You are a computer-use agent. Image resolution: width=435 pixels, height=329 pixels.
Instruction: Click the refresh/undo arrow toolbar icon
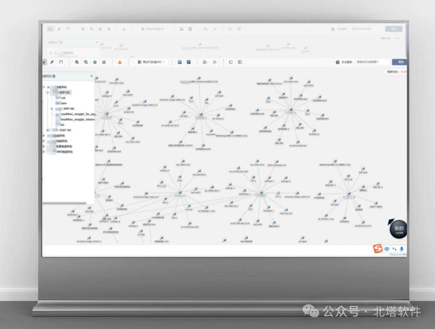coord(61,62)
